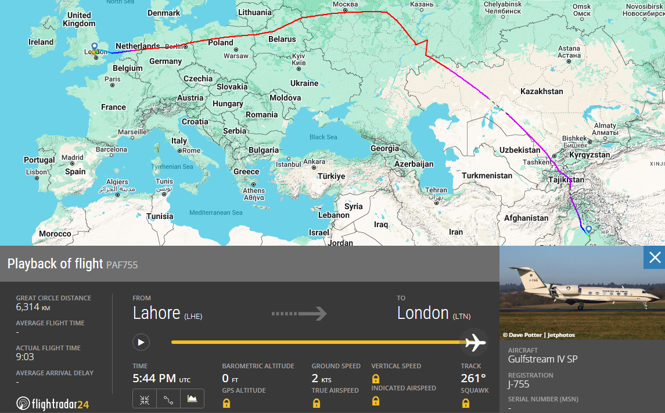Image resolution: width=665 pixels, height=413 pixels.
Task: Select the London destination pin on the map
Action: [x=95, y=46]
